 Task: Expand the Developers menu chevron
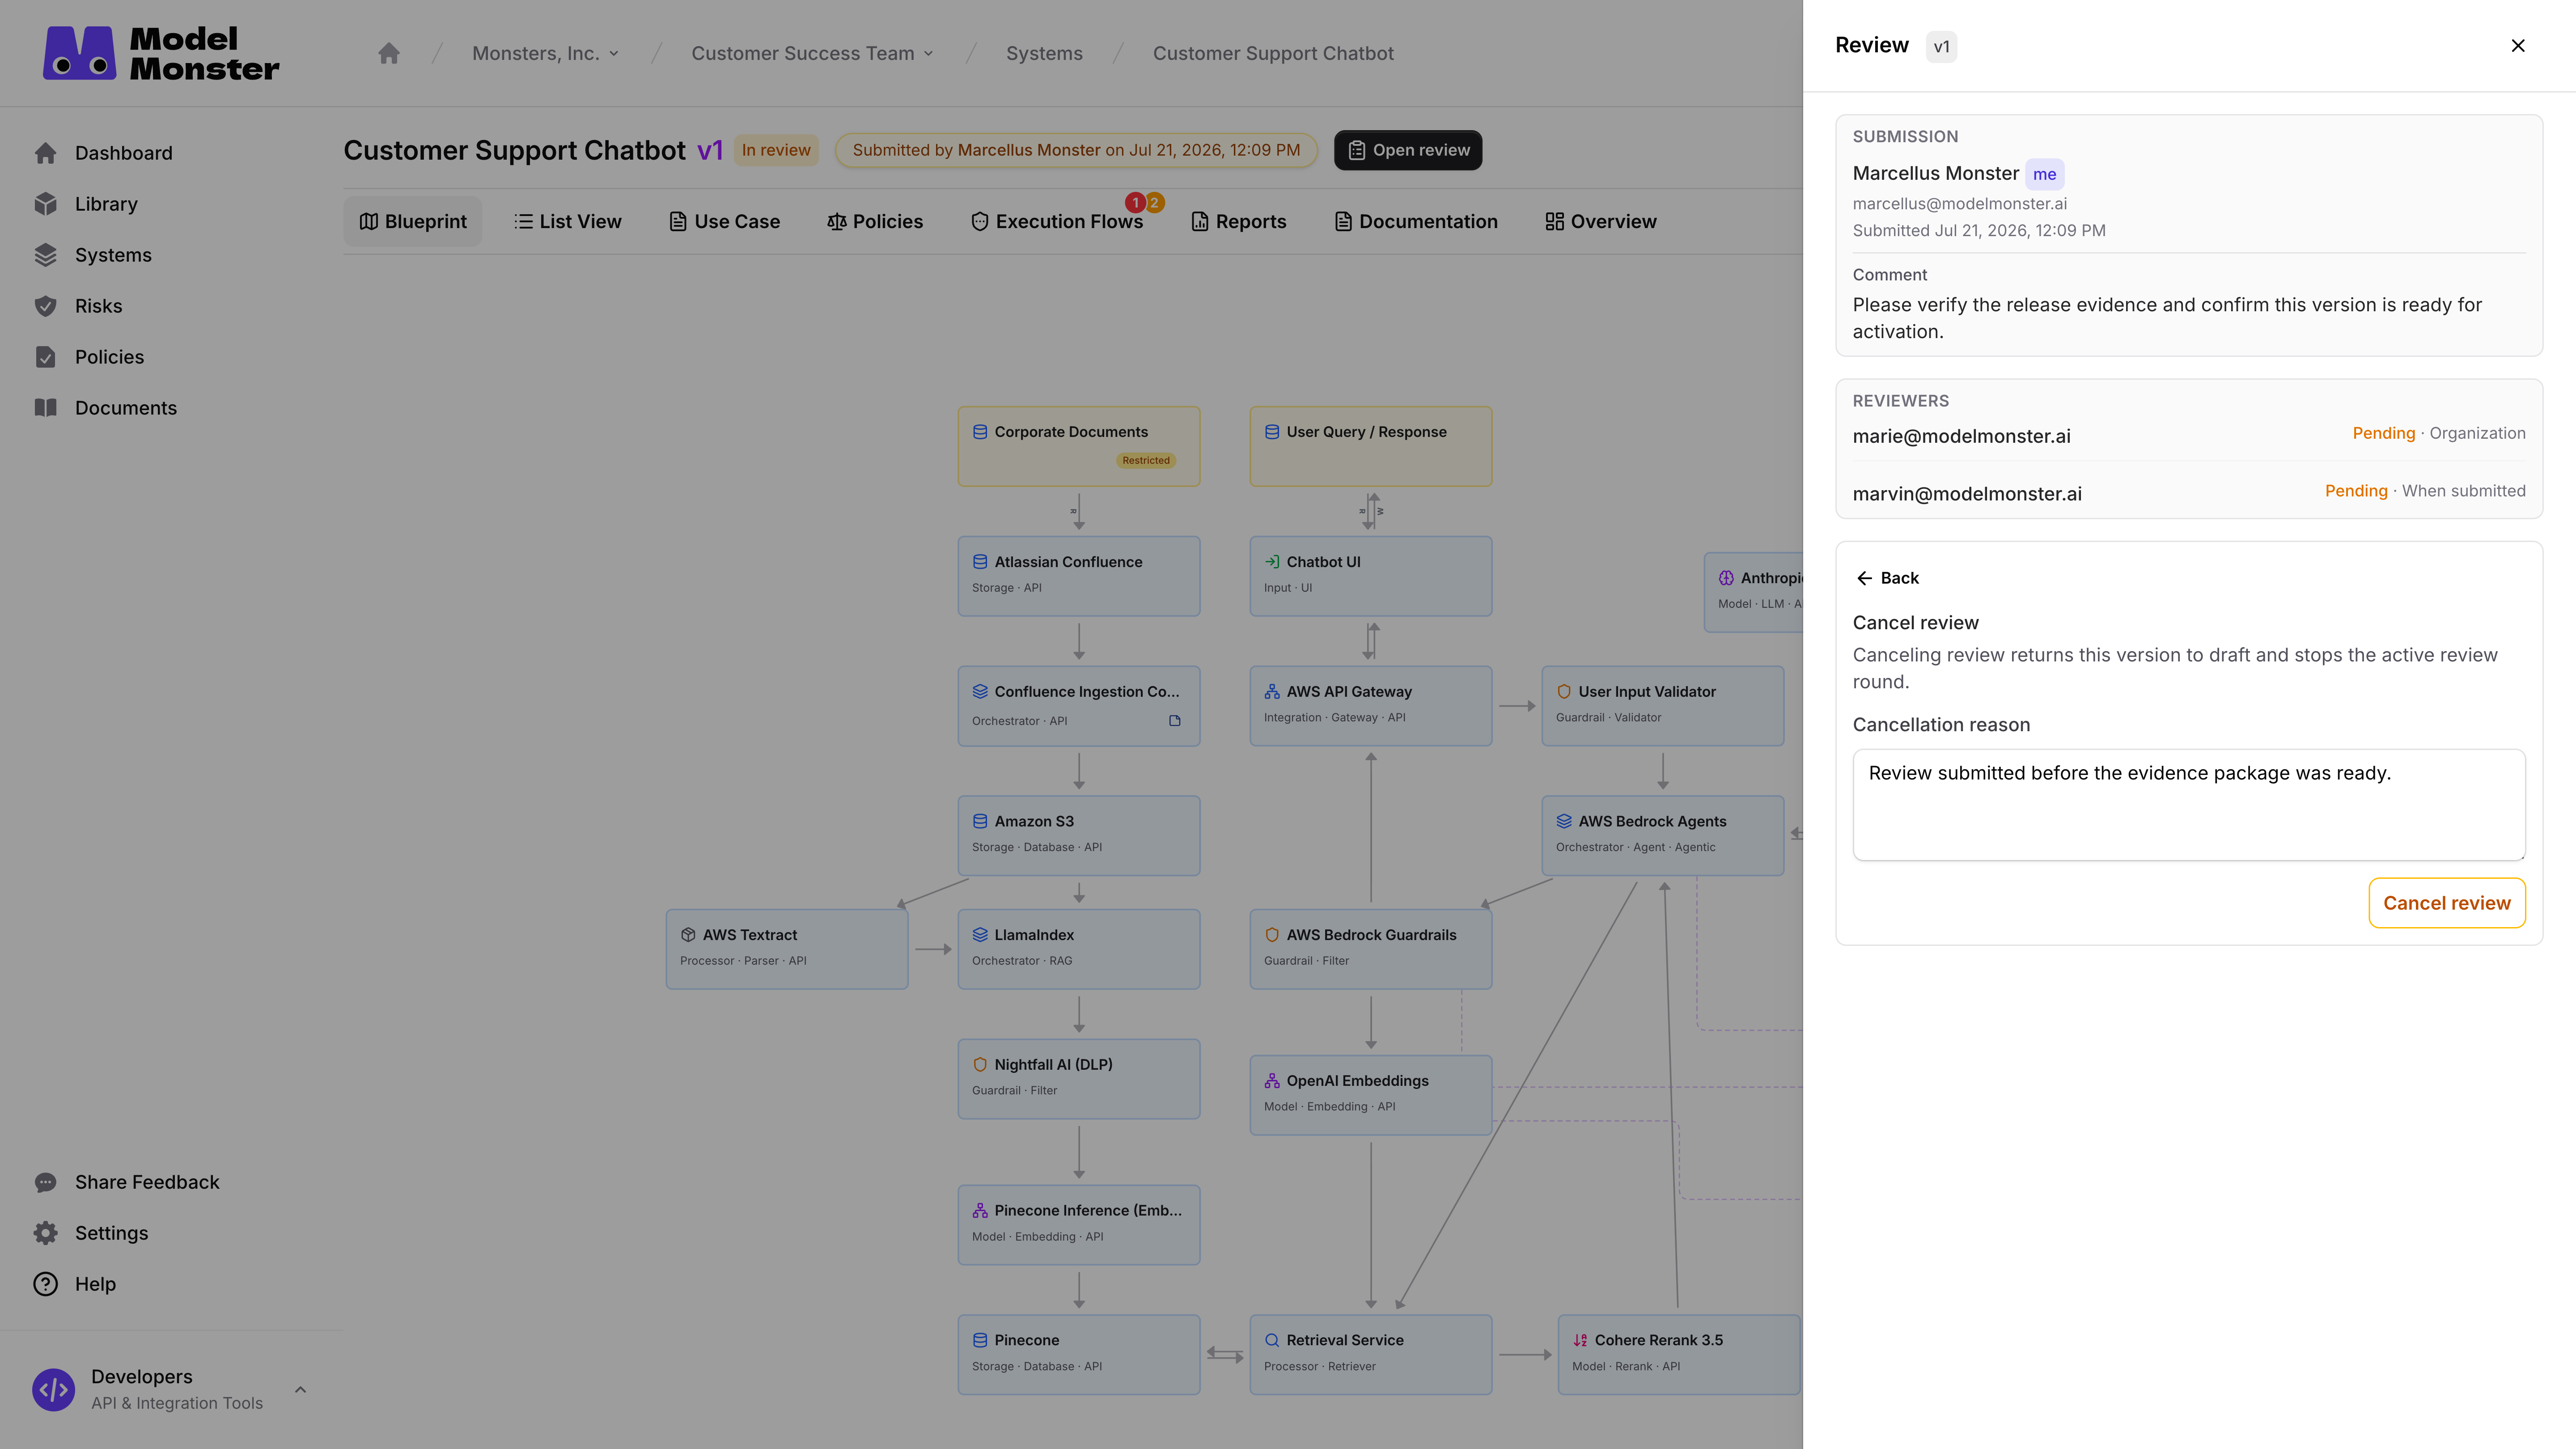pos(300,1390)
